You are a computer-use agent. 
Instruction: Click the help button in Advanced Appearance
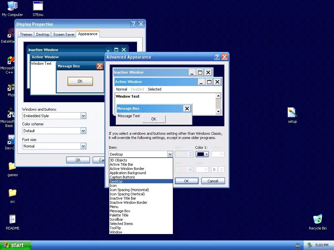(217, 57)
